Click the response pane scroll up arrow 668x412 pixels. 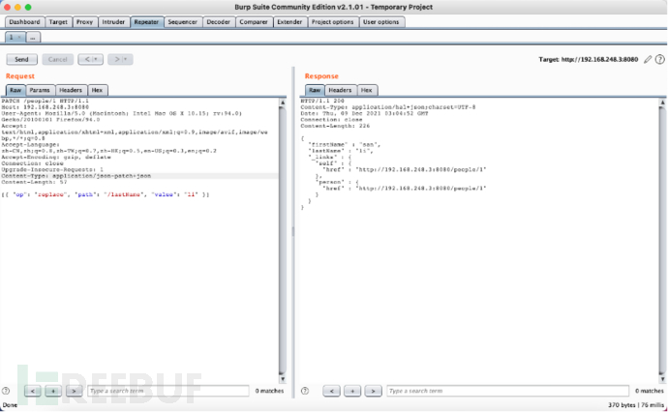tap(662, 103)
